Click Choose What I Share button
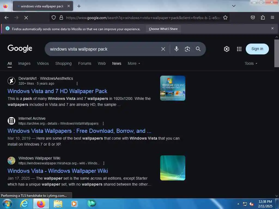 click(163, 29)
